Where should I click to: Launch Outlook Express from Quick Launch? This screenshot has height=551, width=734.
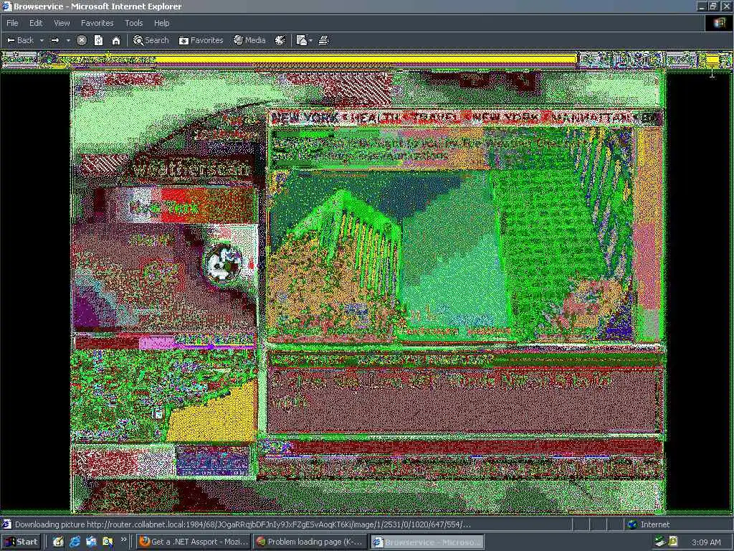coord(91,542)
